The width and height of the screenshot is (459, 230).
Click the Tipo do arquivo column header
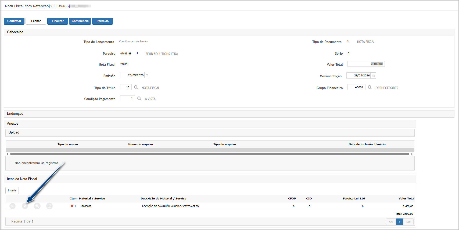pyautogui.click(x=225, y=144)
